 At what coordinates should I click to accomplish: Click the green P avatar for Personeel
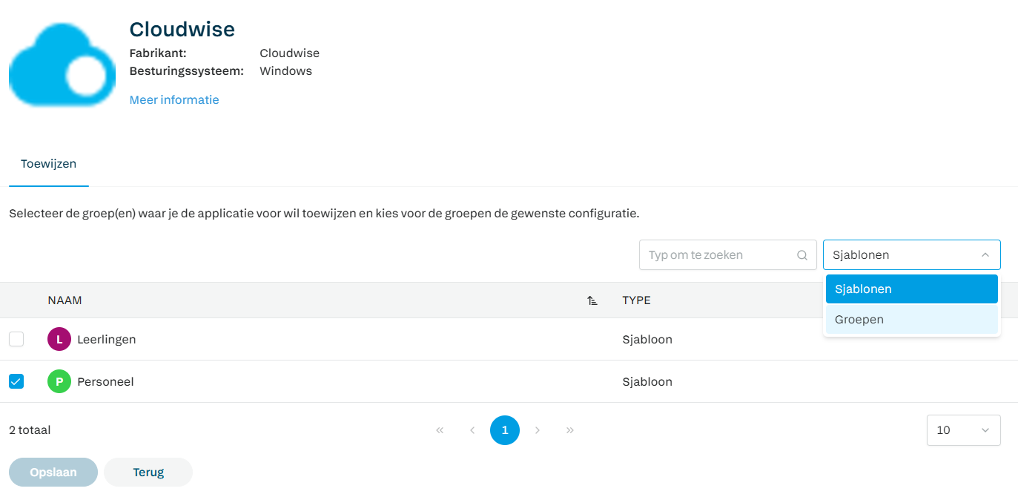59,382
